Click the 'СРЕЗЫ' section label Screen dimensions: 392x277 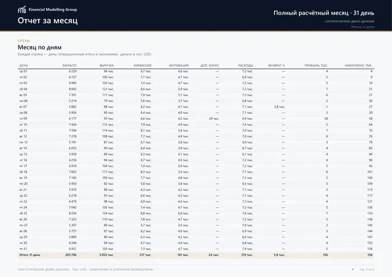tap(24, 41)
